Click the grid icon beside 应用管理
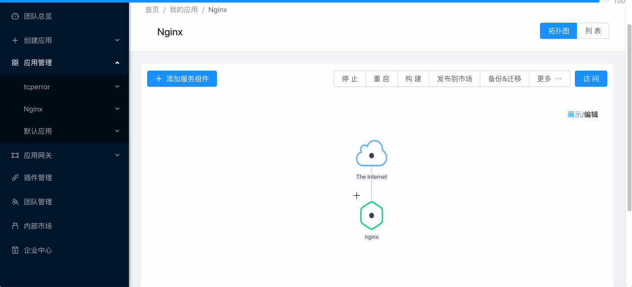The width and height of the screenshot is (632, 287). (x=15, y=63)
